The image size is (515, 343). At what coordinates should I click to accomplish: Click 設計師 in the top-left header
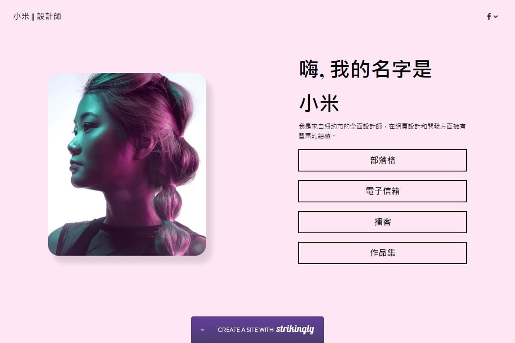pos(49,17)
